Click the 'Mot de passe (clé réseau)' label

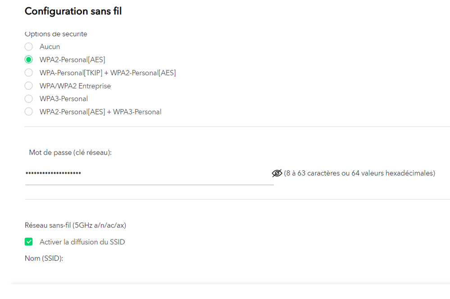(70, 153)
